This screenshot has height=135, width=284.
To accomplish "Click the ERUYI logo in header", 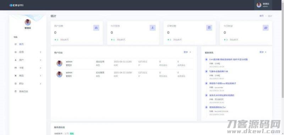I will 16,5.
